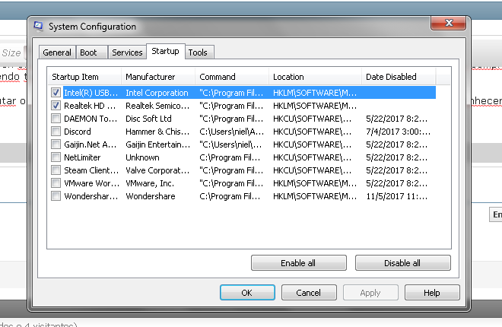The image size is (502, 327).
Task: Close the System Configuration dialog
Action: pyautogui.click(x=449, y=25)
